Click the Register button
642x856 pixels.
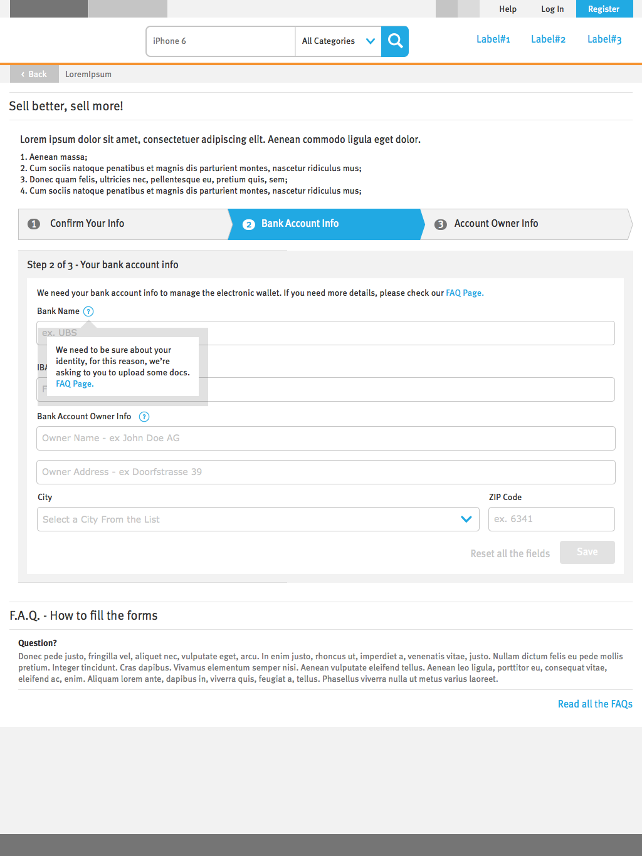tap(604, 9)
